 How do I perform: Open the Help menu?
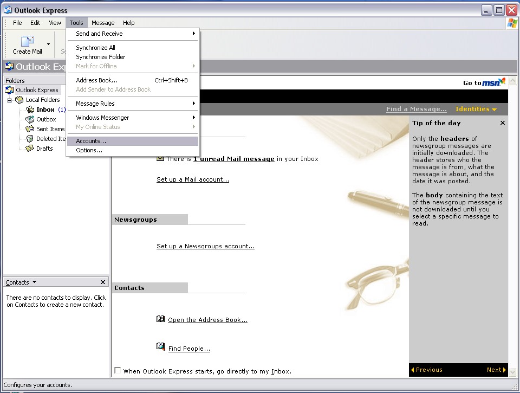(129, 23)
